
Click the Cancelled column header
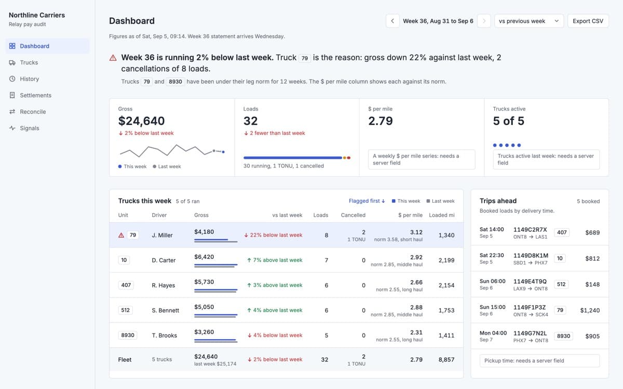click(353, 215)
